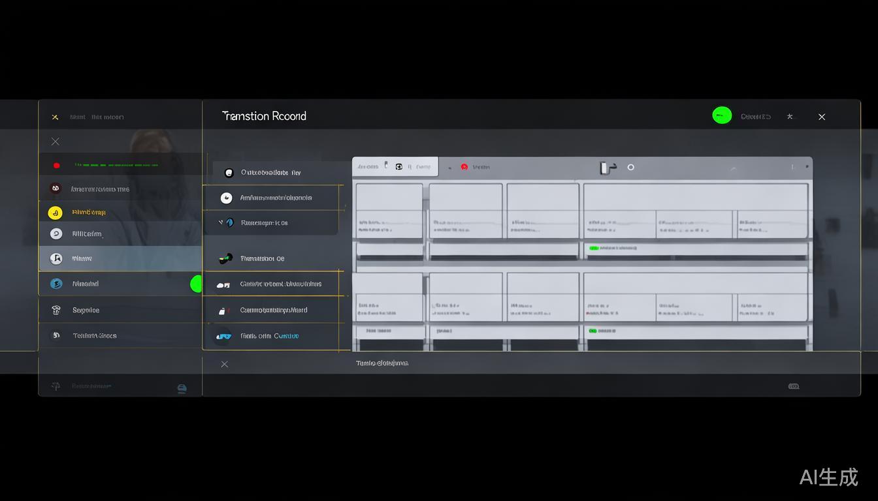
Task: Click the blue icon in the last middle-panel row
Action: 224,337
